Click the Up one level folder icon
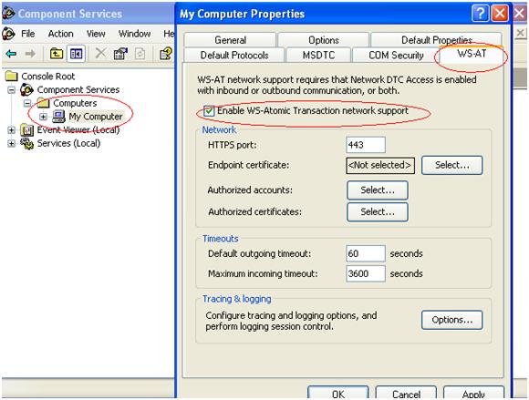529x400 pixels. click(x=57, y=54)
